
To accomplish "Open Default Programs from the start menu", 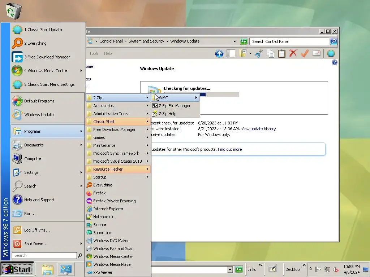I will point(48,101).
